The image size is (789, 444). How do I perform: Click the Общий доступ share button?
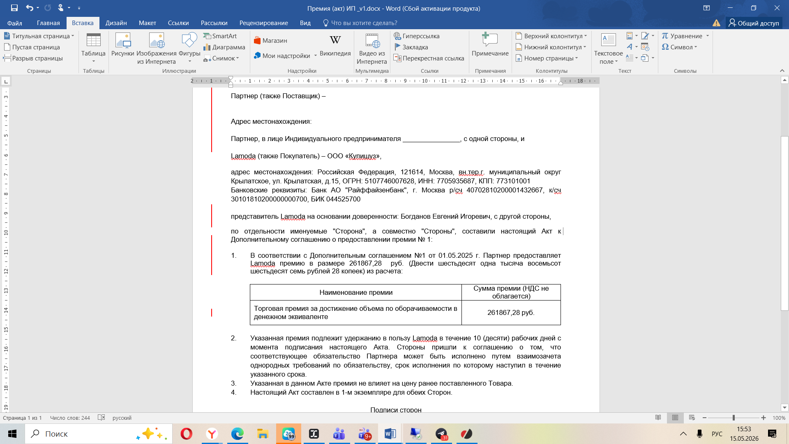tap(754, 23)
